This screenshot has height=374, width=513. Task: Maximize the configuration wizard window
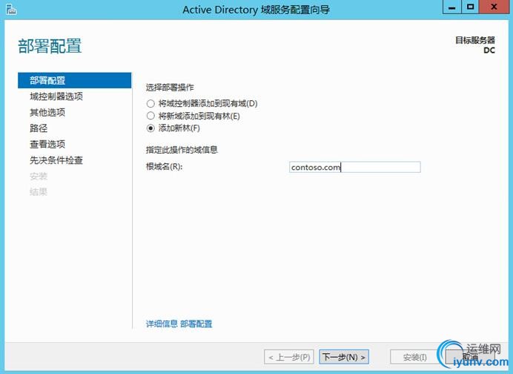click(470, 7)
